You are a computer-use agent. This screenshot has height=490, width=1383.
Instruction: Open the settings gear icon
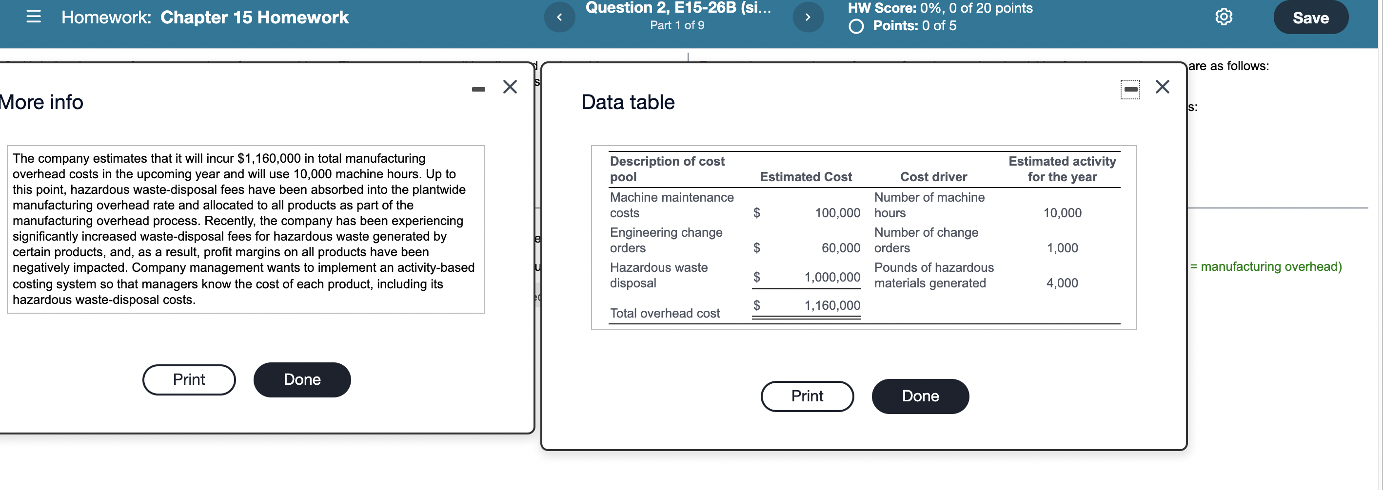1224,17
